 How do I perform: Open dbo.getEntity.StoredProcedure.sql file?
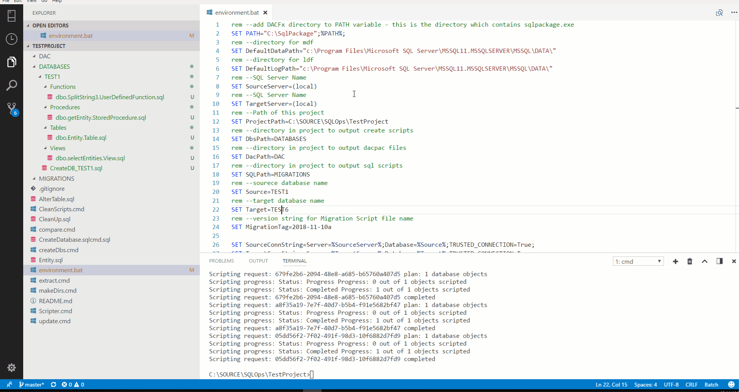coord(112,118)
